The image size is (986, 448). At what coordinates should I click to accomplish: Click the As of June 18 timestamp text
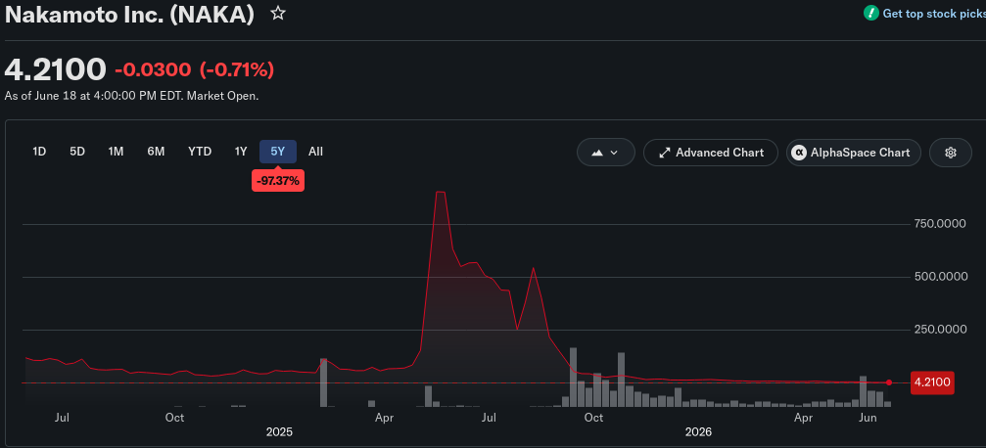coord(131,96)
